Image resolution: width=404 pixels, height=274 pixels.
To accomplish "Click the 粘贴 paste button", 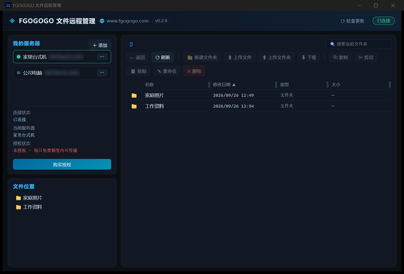I will coord(138,71).
